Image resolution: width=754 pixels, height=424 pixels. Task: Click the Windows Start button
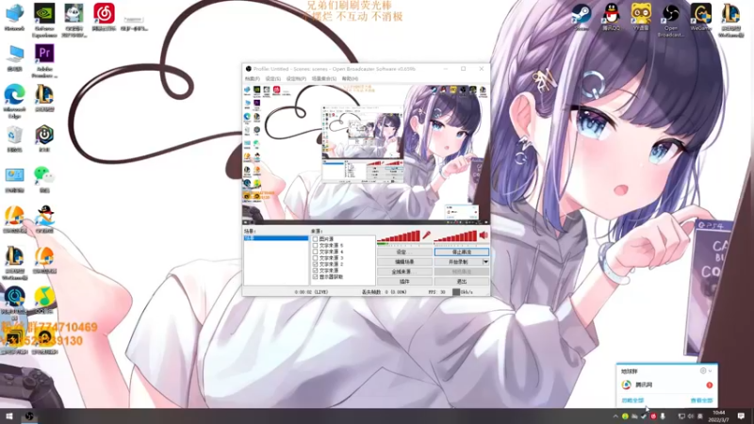click(x=9, y=416)
